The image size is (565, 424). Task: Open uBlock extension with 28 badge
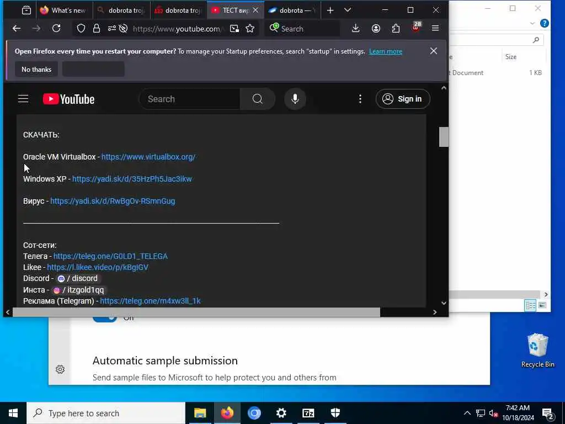[416, 28]
